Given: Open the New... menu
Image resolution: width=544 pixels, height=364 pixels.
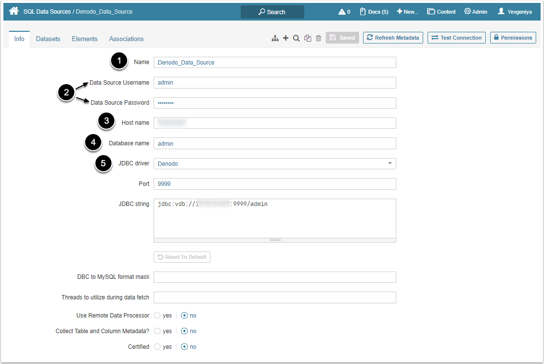Looking at the screenshot, I should click(x=408, y=12).
